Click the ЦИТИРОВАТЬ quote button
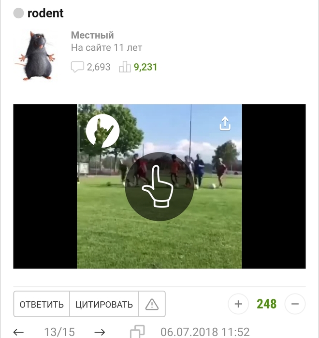 (x=104, y=304)
